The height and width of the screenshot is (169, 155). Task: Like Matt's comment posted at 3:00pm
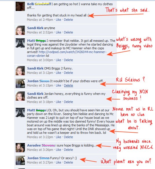(58, 60)
